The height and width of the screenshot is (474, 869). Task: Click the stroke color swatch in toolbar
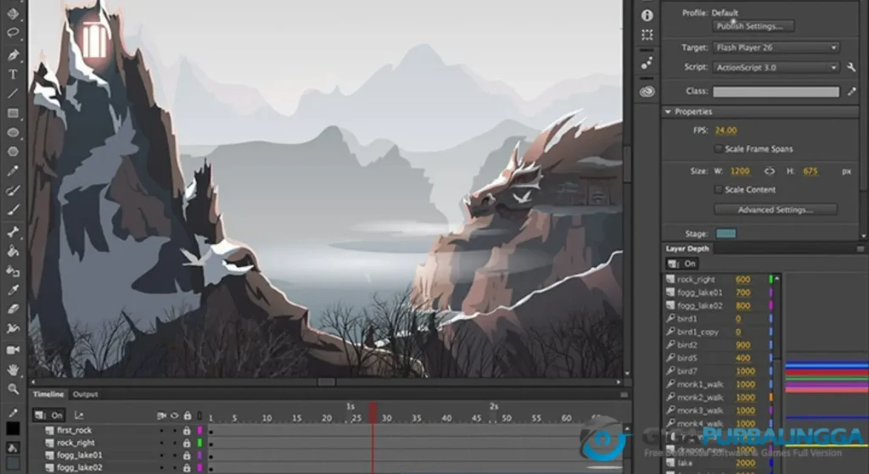[x=12, y=428]
